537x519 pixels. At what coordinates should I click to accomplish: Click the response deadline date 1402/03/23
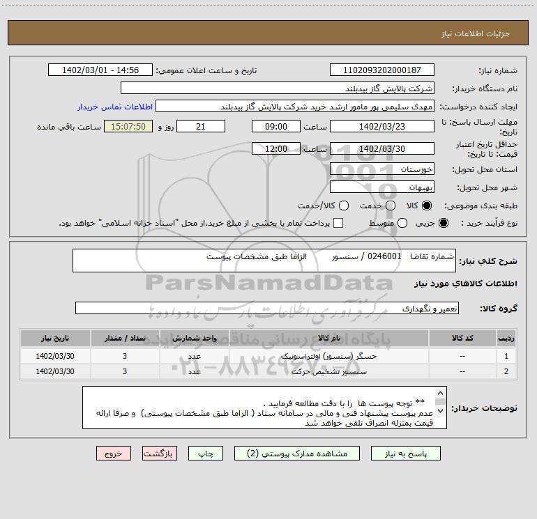click(382, 126)
